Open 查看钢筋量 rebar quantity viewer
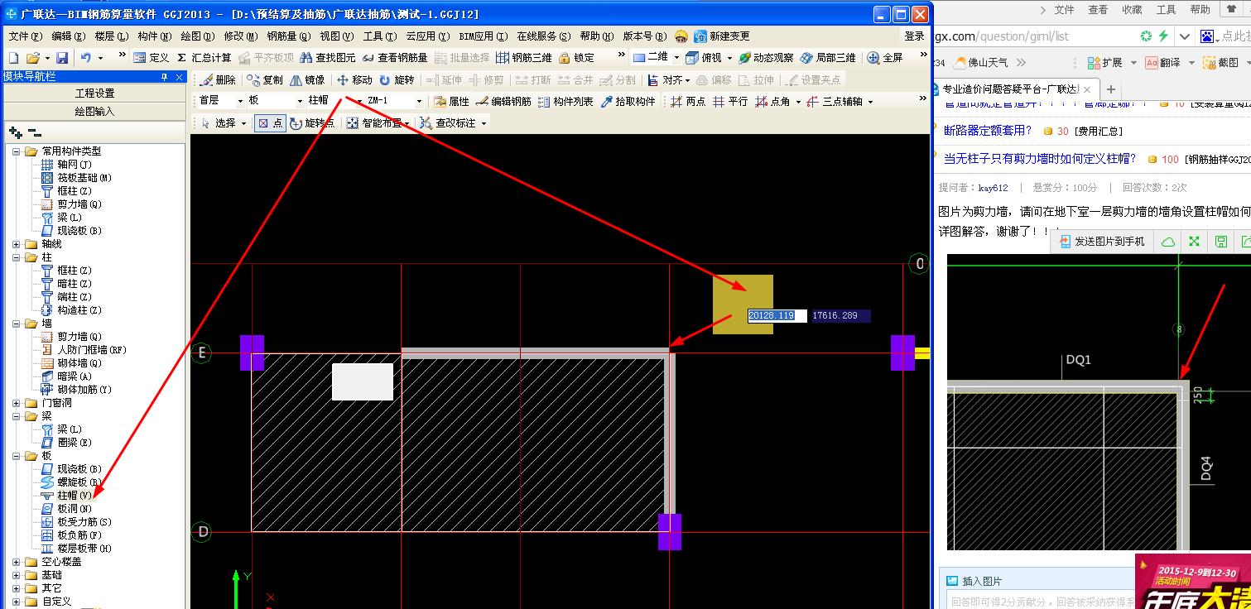The height and width of the screenshot is (609, 1251). (x=395, y=58)
